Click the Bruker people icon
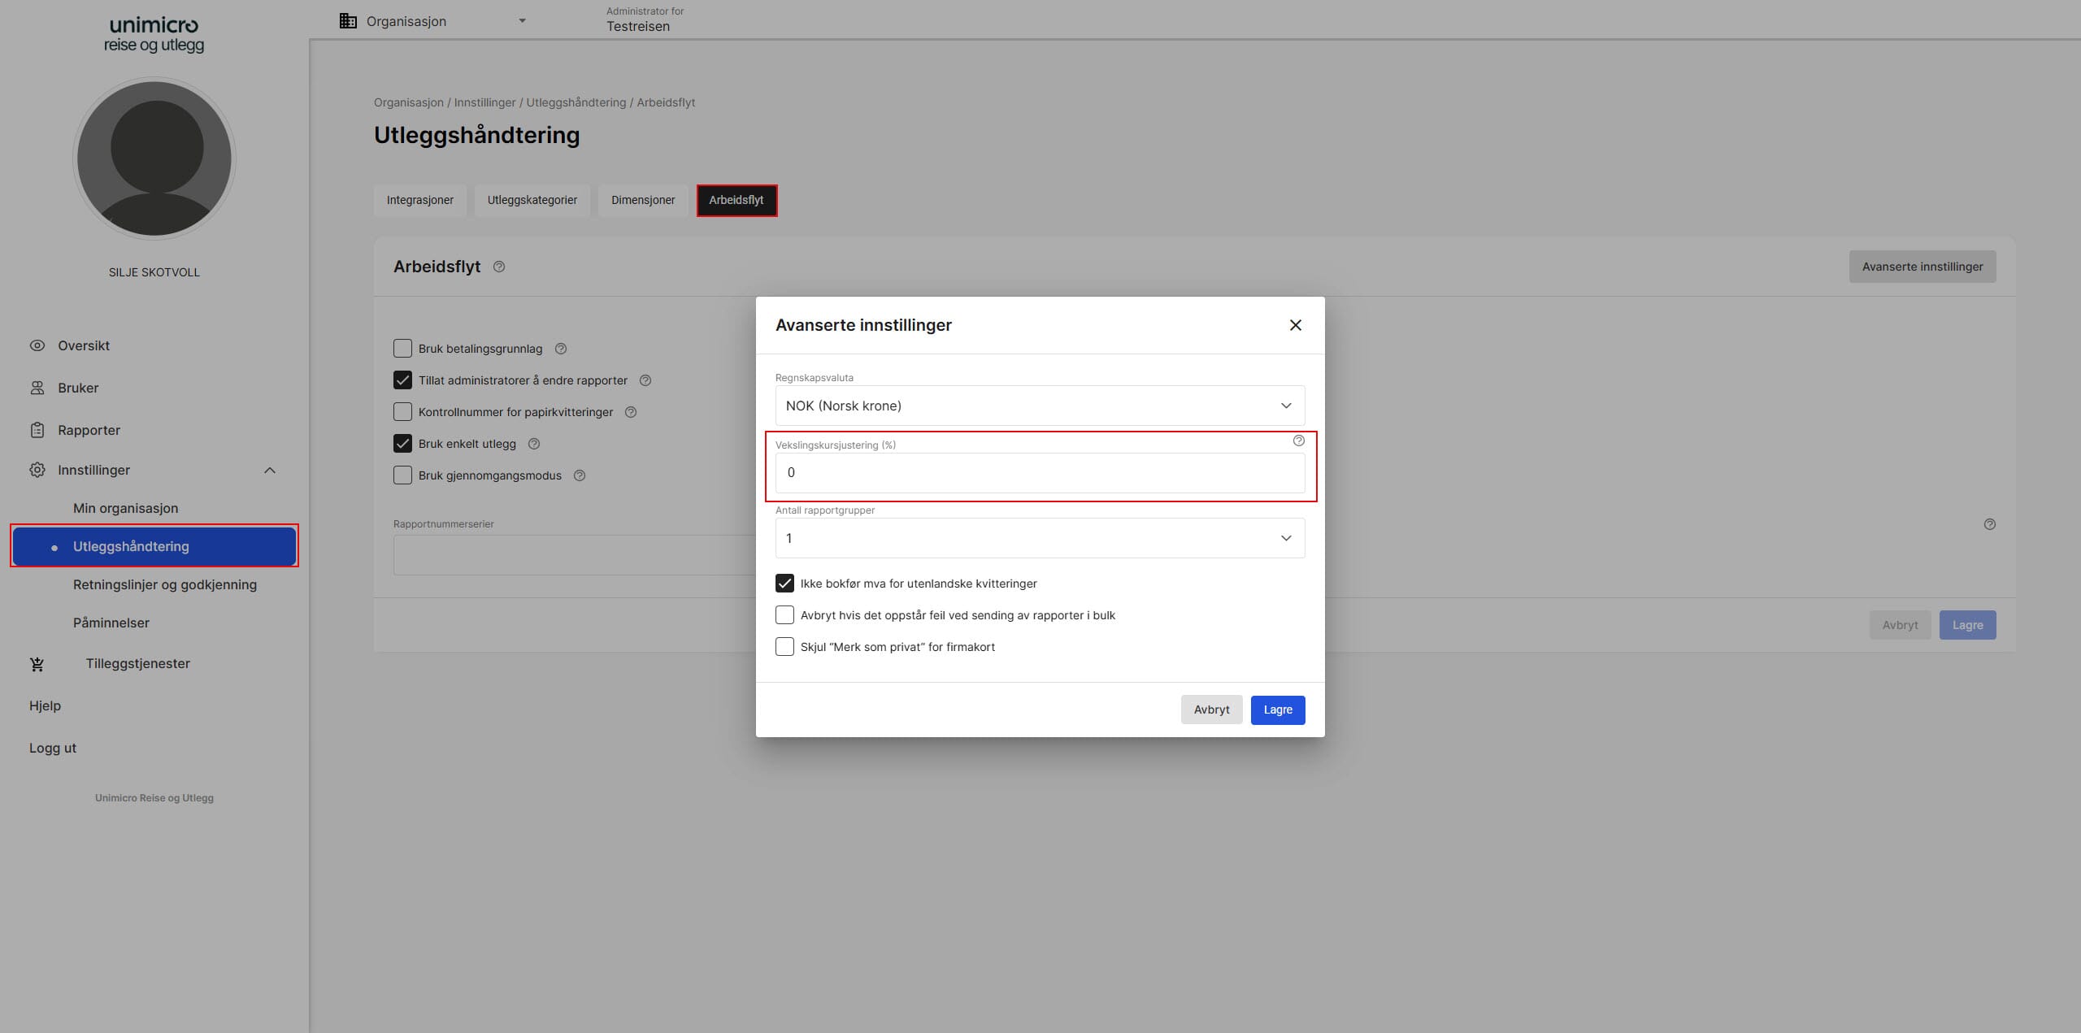 click(37, 388)
